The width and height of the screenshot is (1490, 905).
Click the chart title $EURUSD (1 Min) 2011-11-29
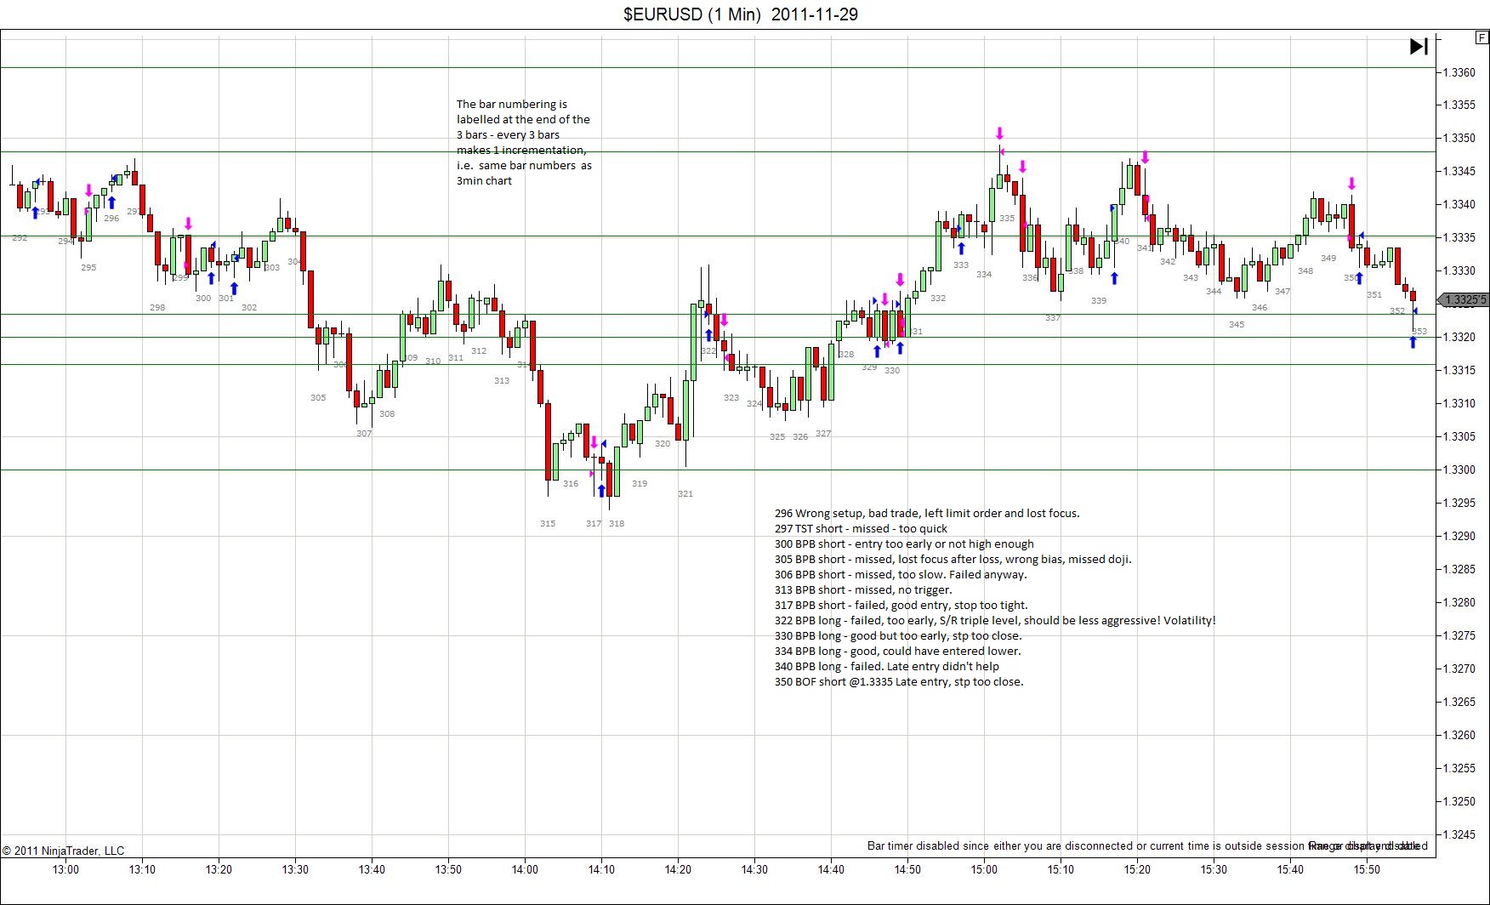(741, 14)
